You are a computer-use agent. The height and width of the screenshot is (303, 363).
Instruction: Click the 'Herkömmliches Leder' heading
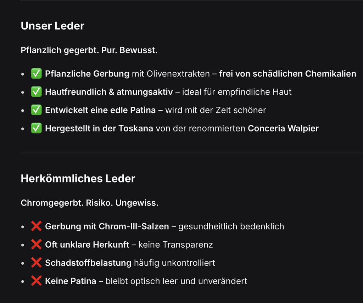click(x=78, y=179)
